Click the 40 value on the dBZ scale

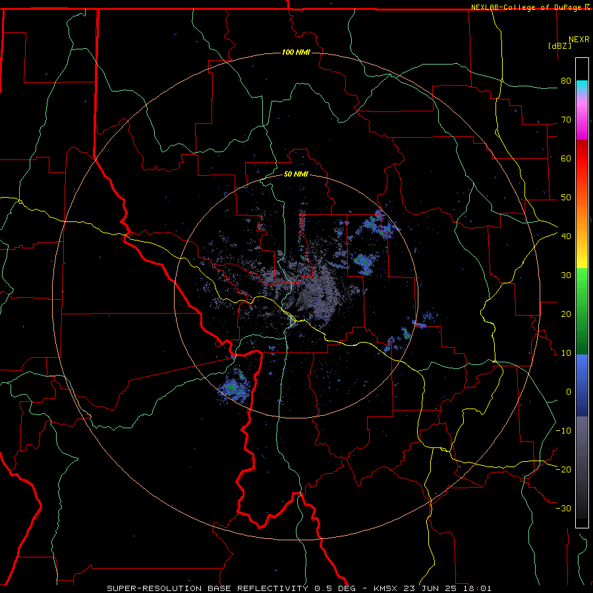566,237
